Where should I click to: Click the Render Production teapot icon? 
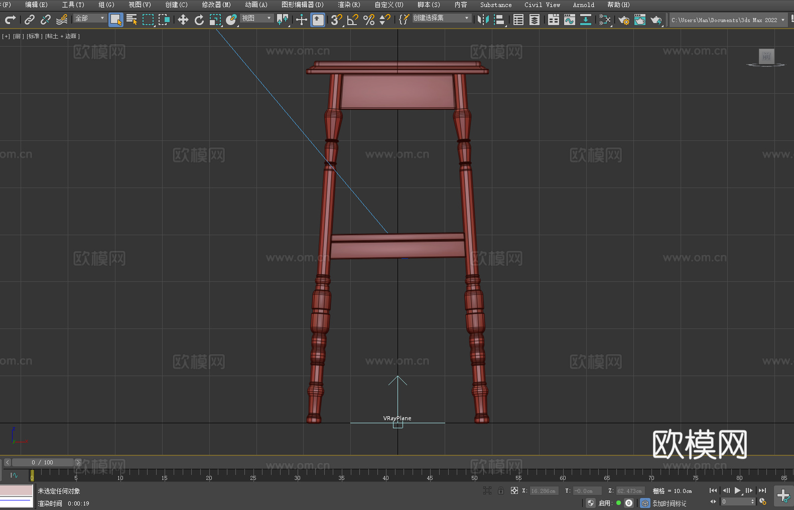point(656,20)
